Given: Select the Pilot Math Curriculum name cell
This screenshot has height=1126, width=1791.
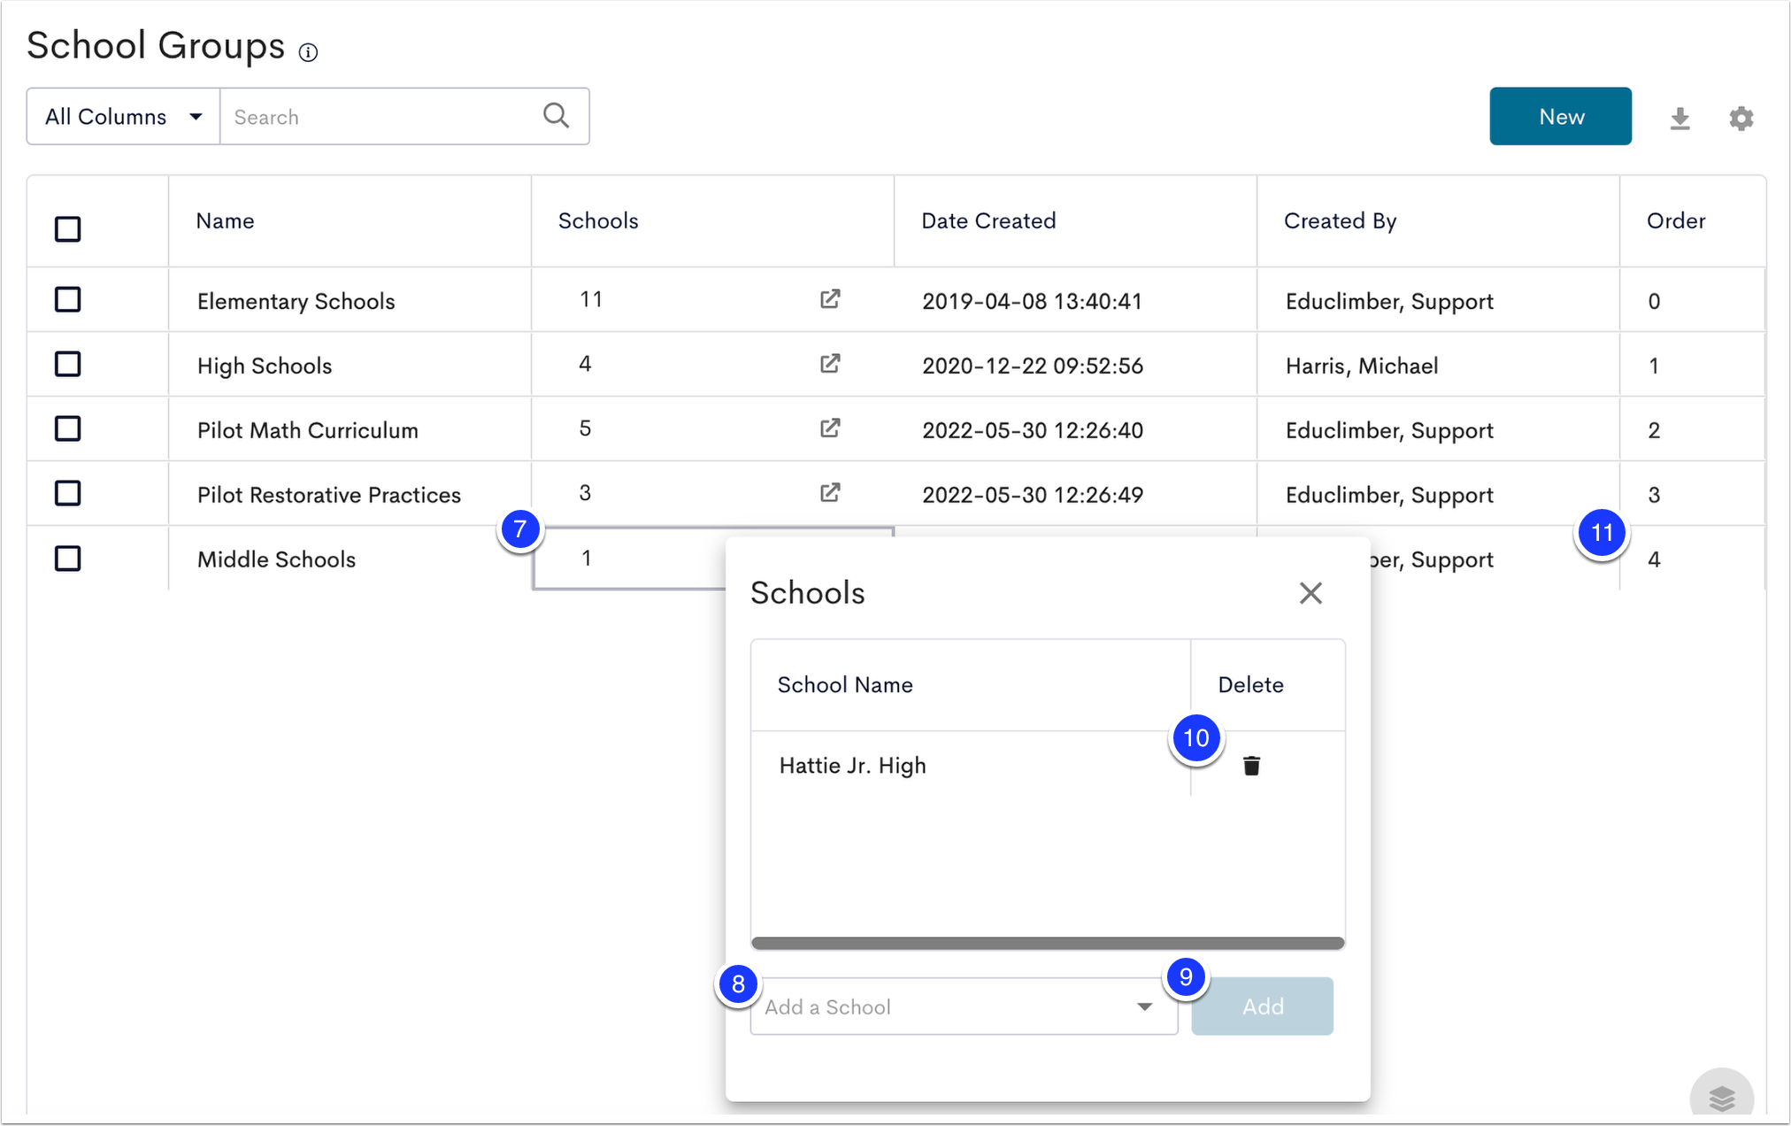Looking at the screenshot, I should 350,429.
